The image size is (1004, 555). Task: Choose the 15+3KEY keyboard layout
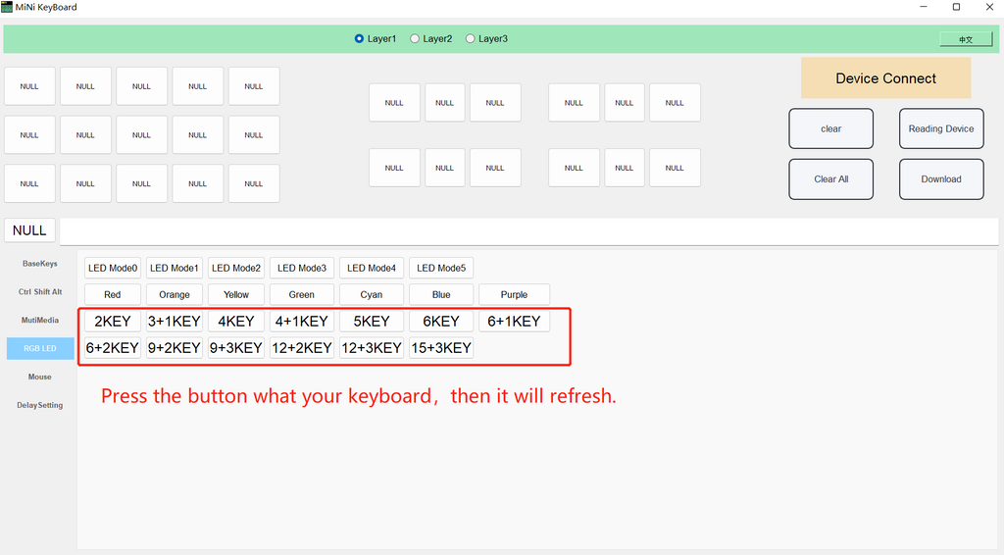click(x=441, y=347)
